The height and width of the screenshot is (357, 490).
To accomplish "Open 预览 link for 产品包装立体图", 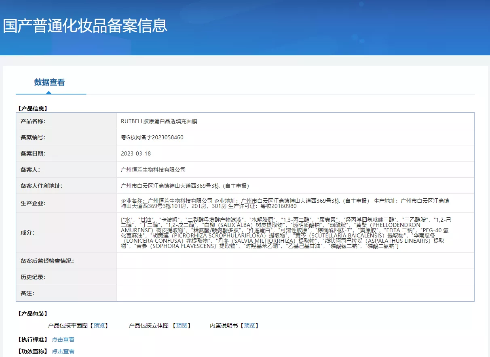I will pos(181,325).
